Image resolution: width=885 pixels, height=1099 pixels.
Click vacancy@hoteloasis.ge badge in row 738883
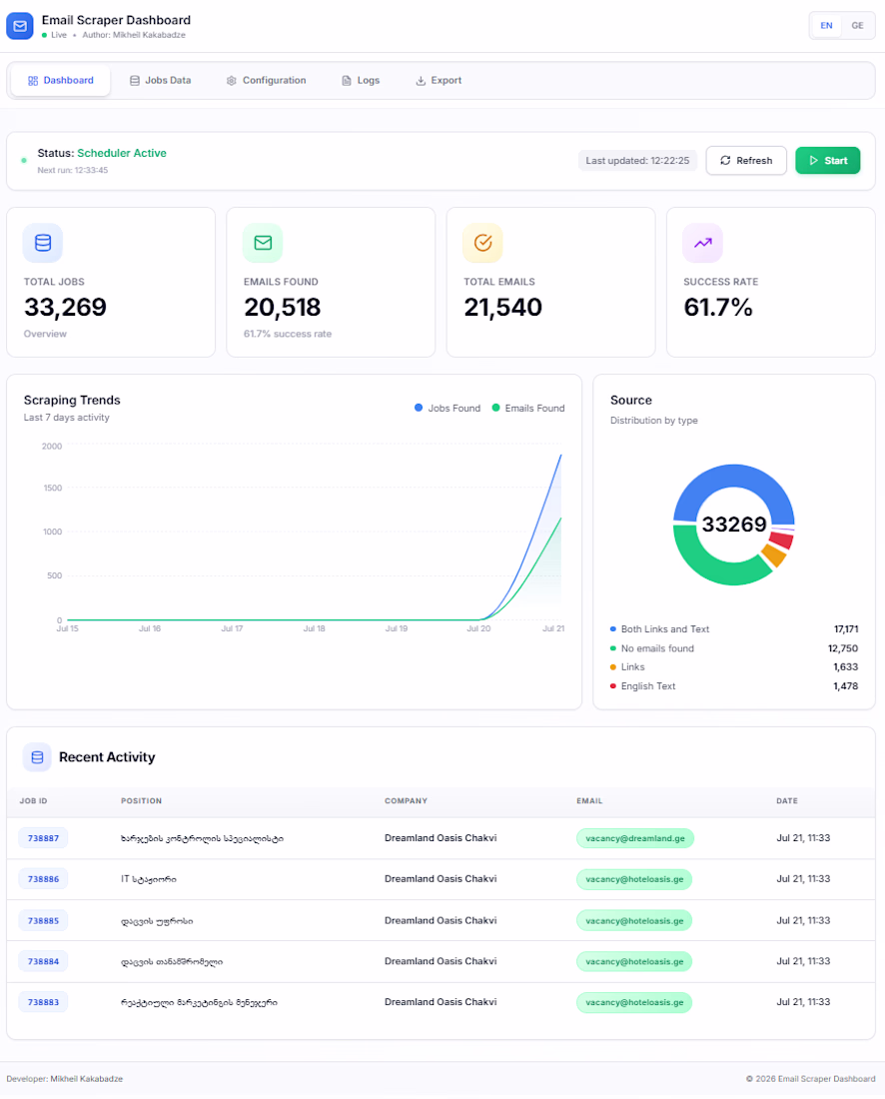coord(634,1002)
